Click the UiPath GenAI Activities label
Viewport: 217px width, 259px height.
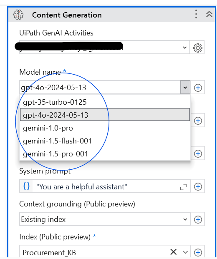click(56, 33)
